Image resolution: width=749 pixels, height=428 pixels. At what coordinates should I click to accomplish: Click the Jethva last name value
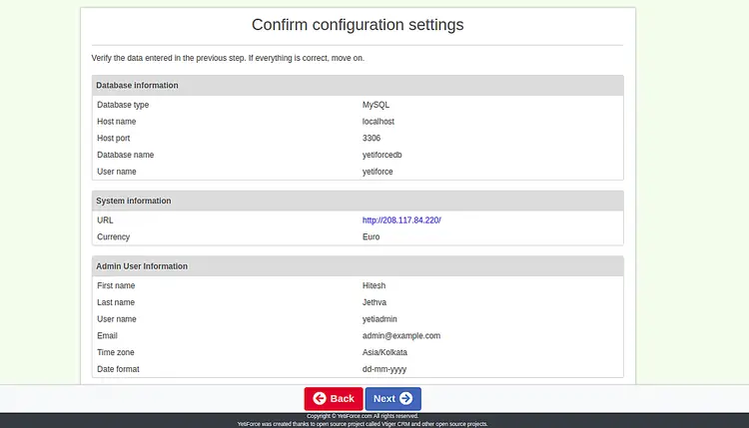375,301
